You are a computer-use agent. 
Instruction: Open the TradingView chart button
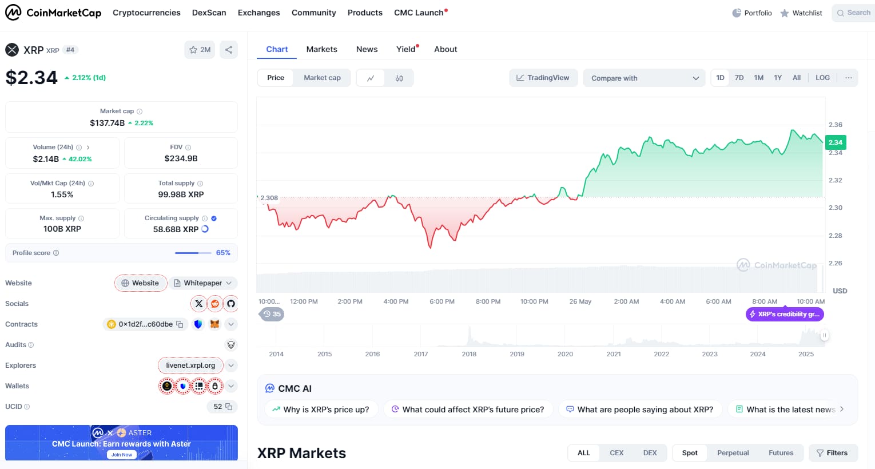tap(543, 78)
